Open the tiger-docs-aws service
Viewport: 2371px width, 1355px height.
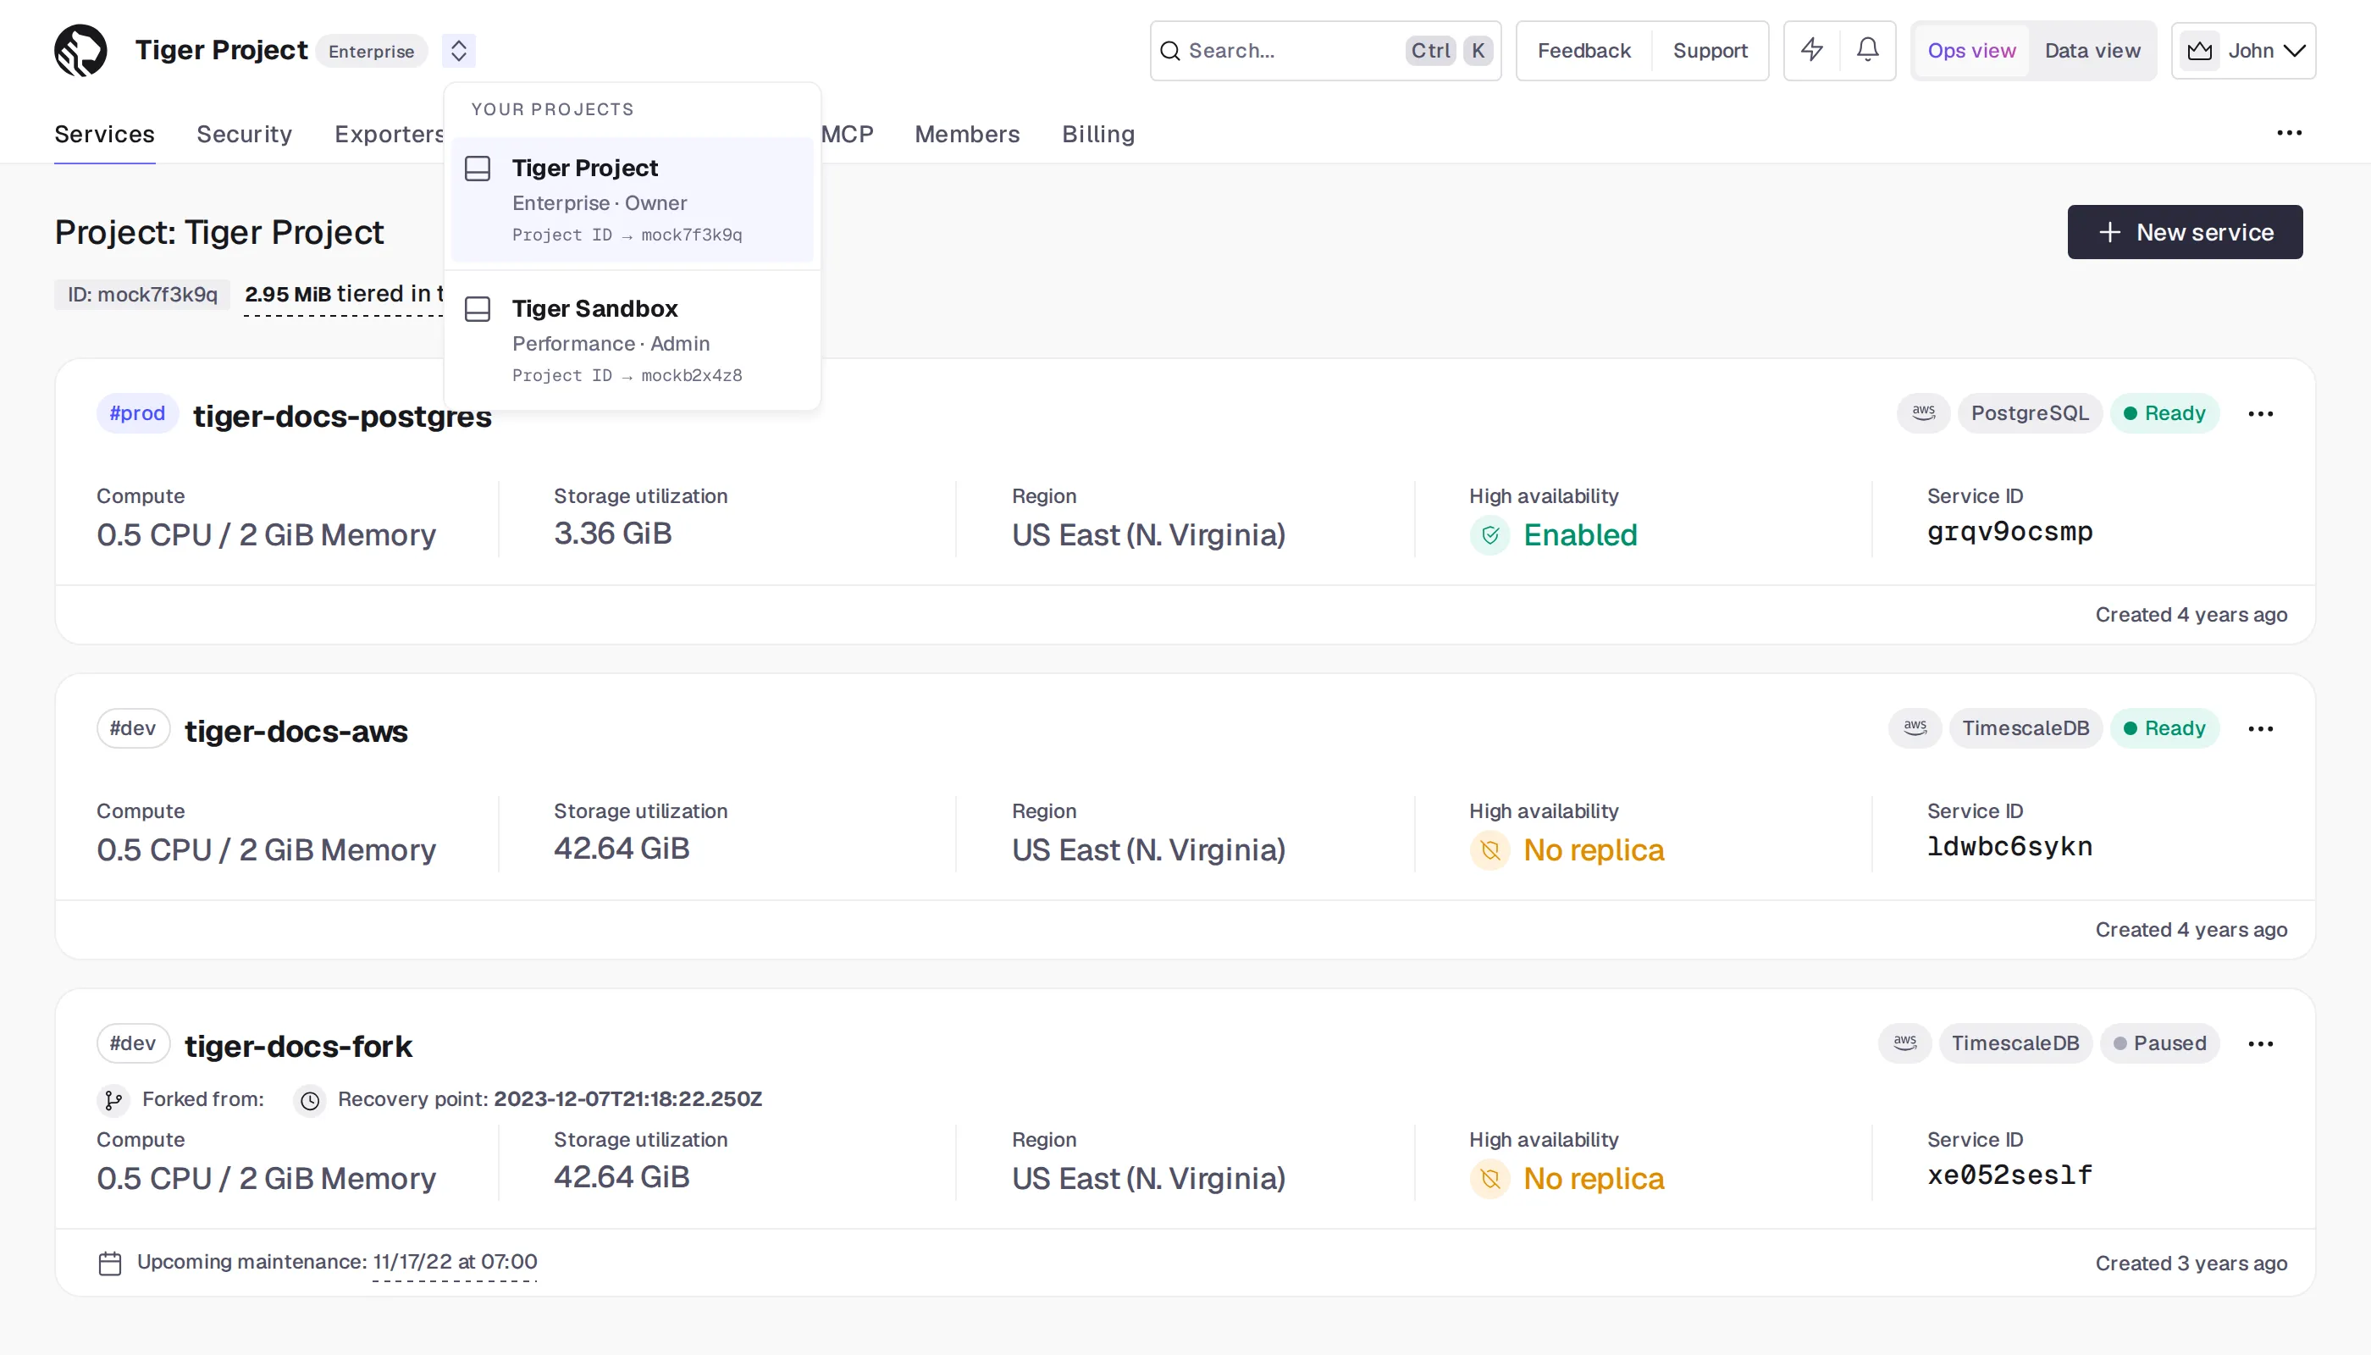(296, 731)
